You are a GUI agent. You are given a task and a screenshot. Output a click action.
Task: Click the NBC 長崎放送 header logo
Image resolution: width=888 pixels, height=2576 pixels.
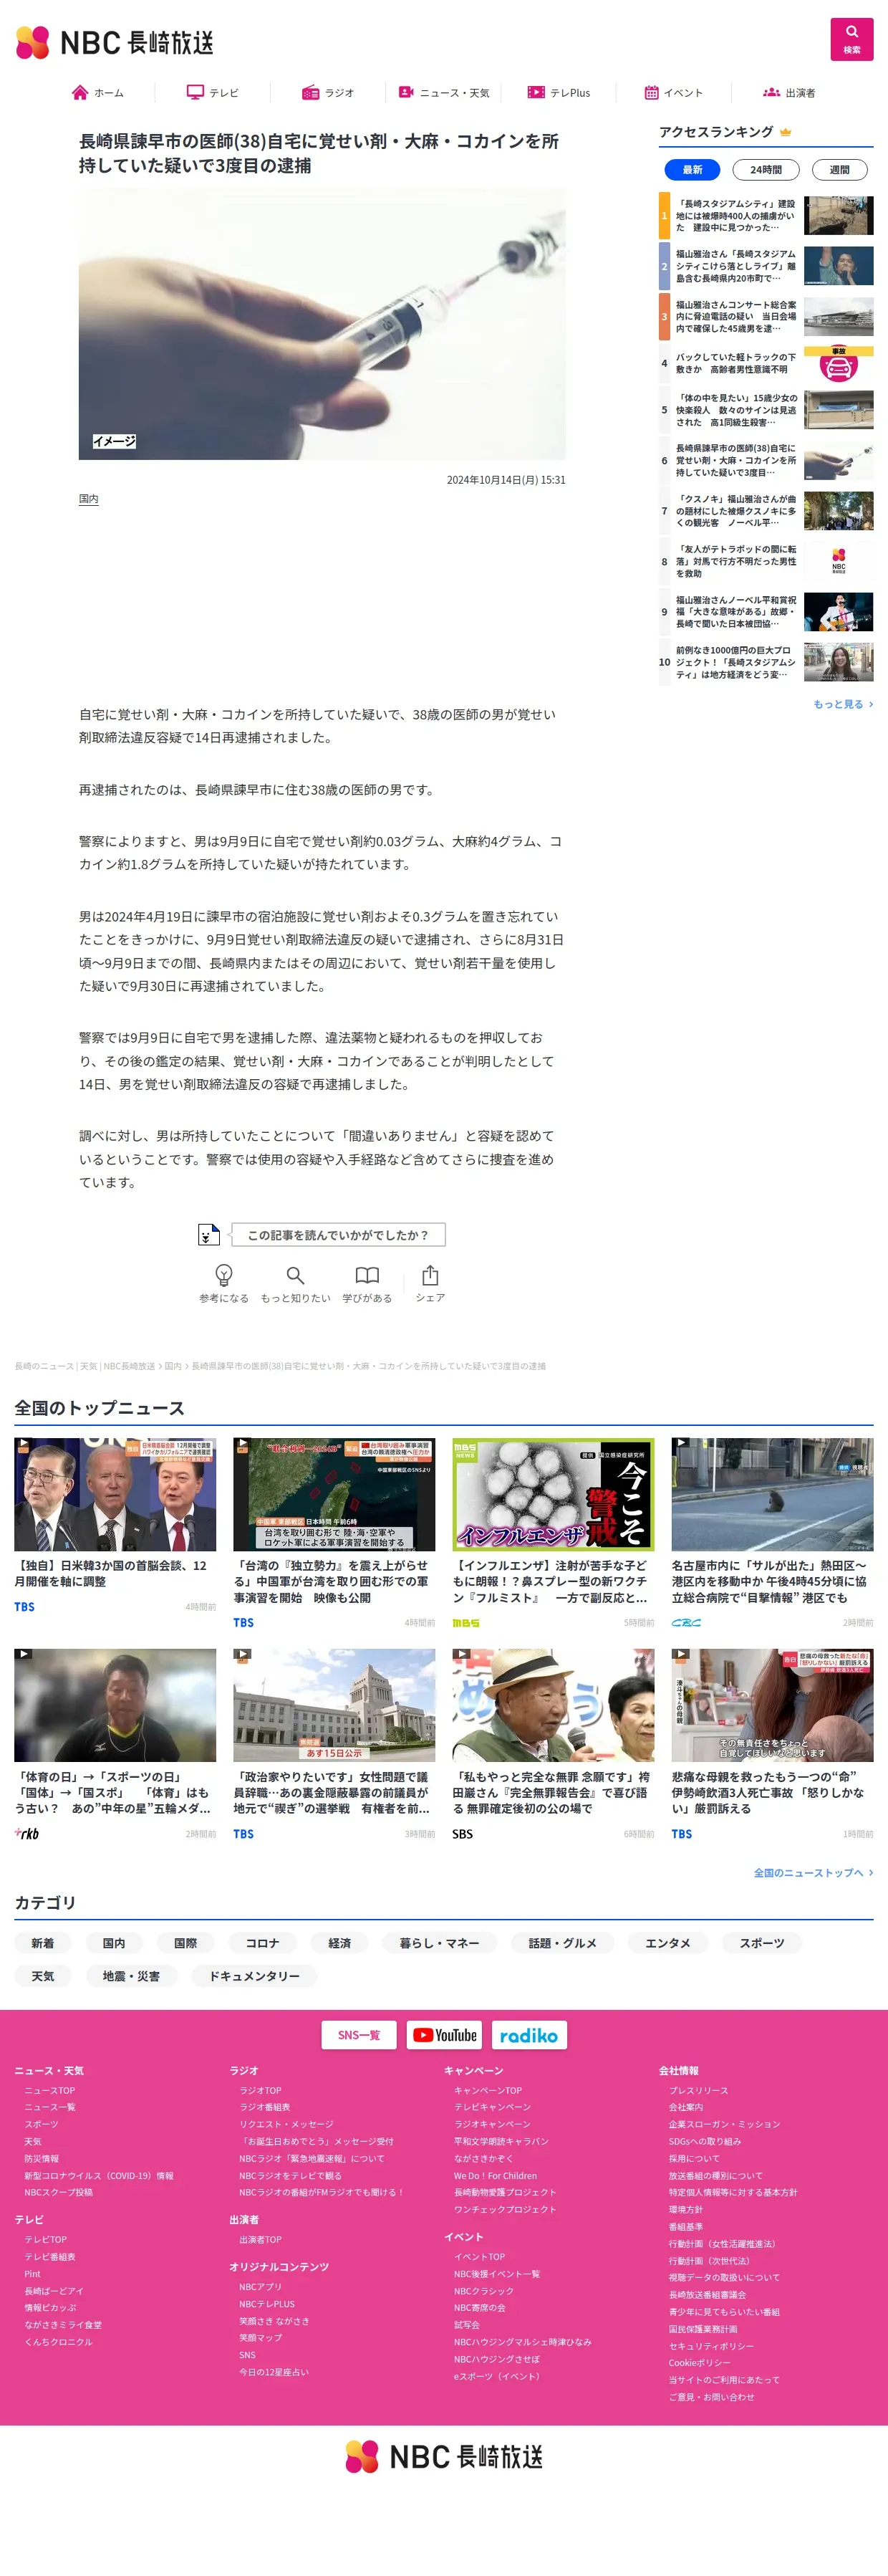tap(115, 42)
